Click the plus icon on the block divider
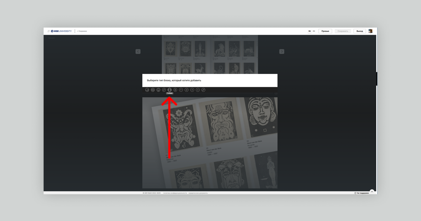This screenshot has width=421, height=221. 276,93
